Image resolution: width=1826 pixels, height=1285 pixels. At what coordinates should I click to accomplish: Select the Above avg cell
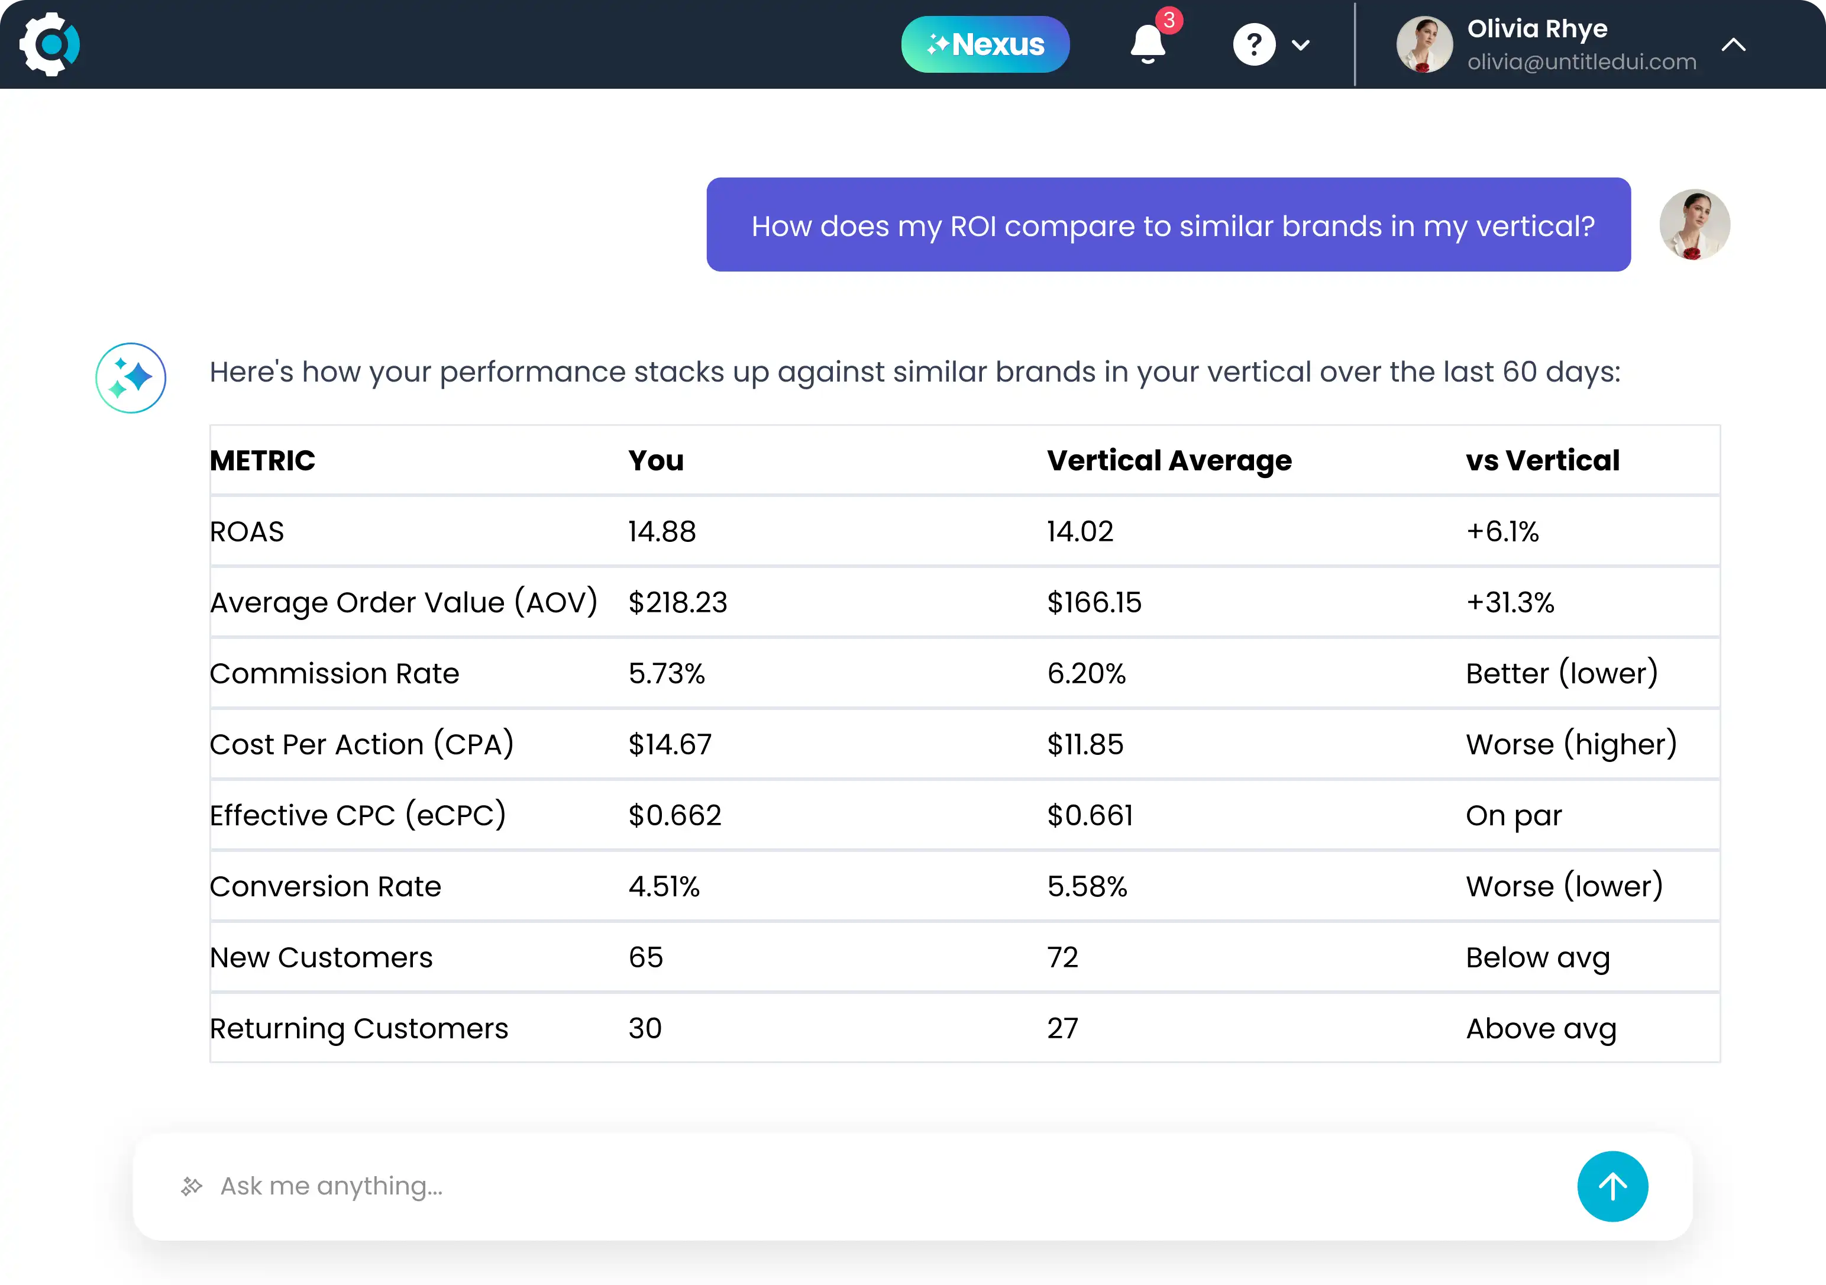point(1541,1029)
